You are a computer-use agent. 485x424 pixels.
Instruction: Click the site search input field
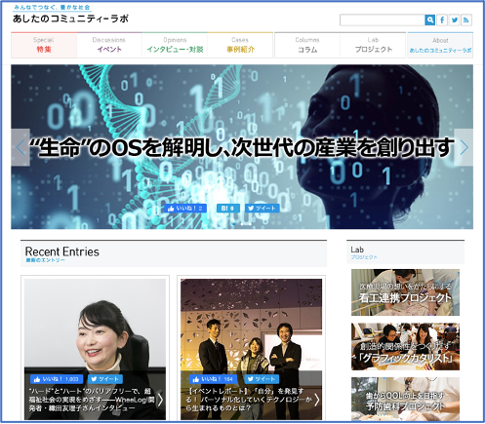pyautogui.click(x=383, y=20)
